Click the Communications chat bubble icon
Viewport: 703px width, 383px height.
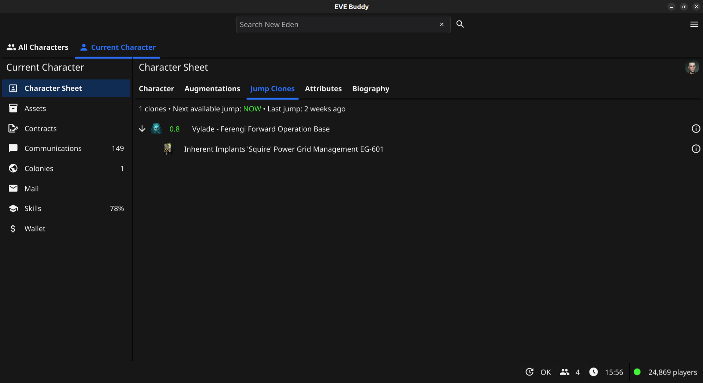pyautogui.click(x=13, y=148)
